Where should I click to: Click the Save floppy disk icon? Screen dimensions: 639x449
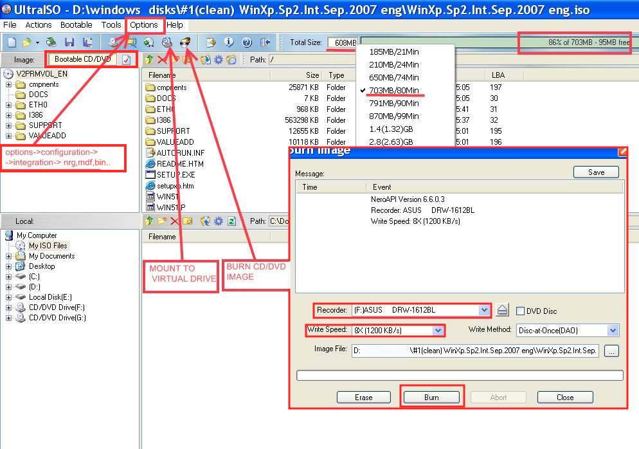point(69,42)
